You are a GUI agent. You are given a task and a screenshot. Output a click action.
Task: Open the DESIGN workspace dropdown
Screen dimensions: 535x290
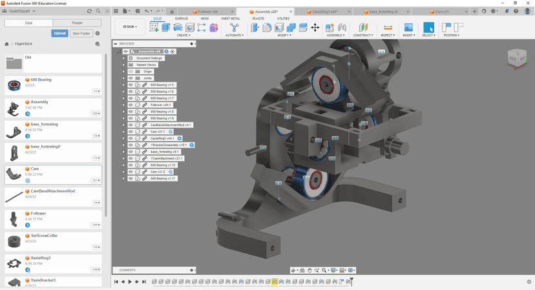[x=130, y=27]
